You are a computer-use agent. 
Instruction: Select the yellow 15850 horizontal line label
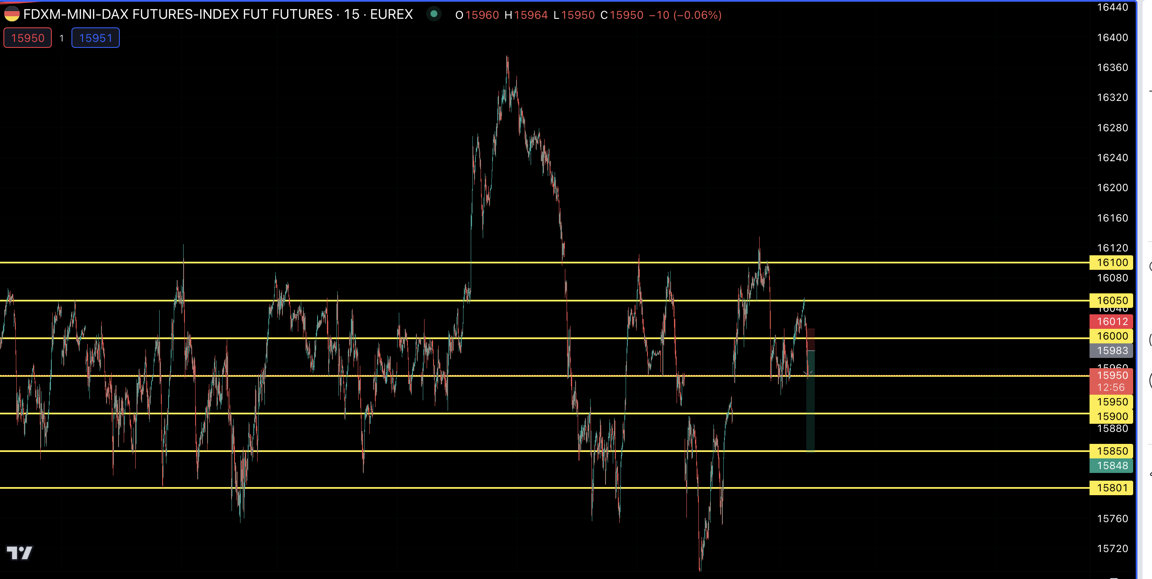click(1111, 451)
